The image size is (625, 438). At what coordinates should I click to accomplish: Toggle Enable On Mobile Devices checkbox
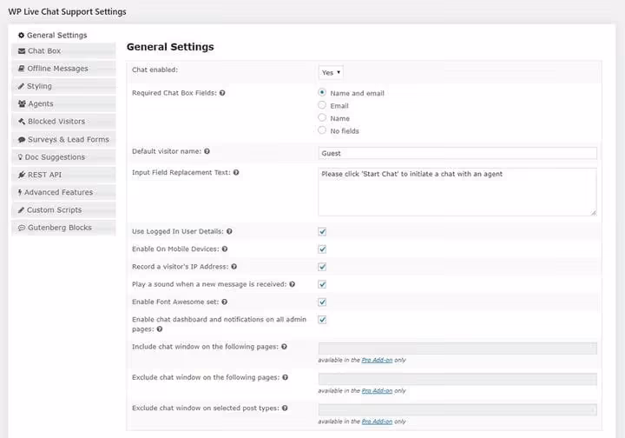[322, 249]
